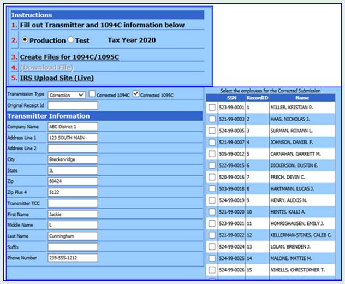Click the Phone Number field
Image resolution: width=345 pixels, height=284 pixels.
coord(73,258)
